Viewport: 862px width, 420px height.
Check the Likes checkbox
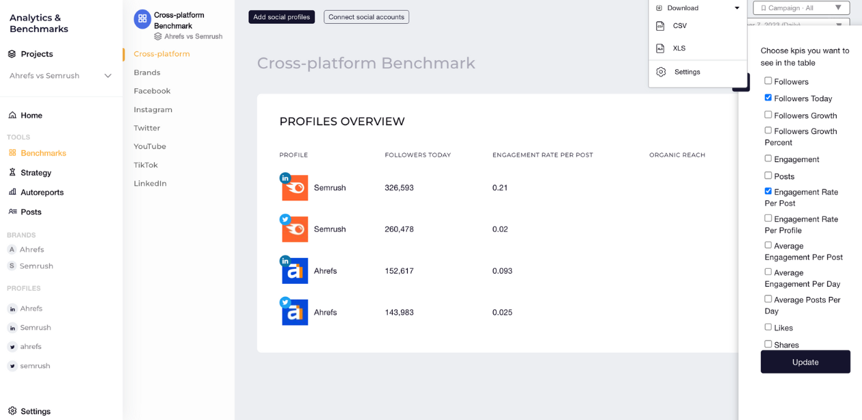click(x=768, y=327)
